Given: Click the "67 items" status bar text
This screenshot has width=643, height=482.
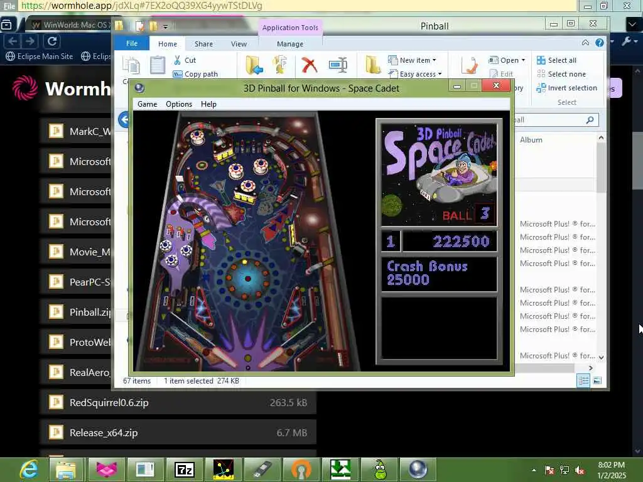Looking at the screenshot, I should 137,381.
